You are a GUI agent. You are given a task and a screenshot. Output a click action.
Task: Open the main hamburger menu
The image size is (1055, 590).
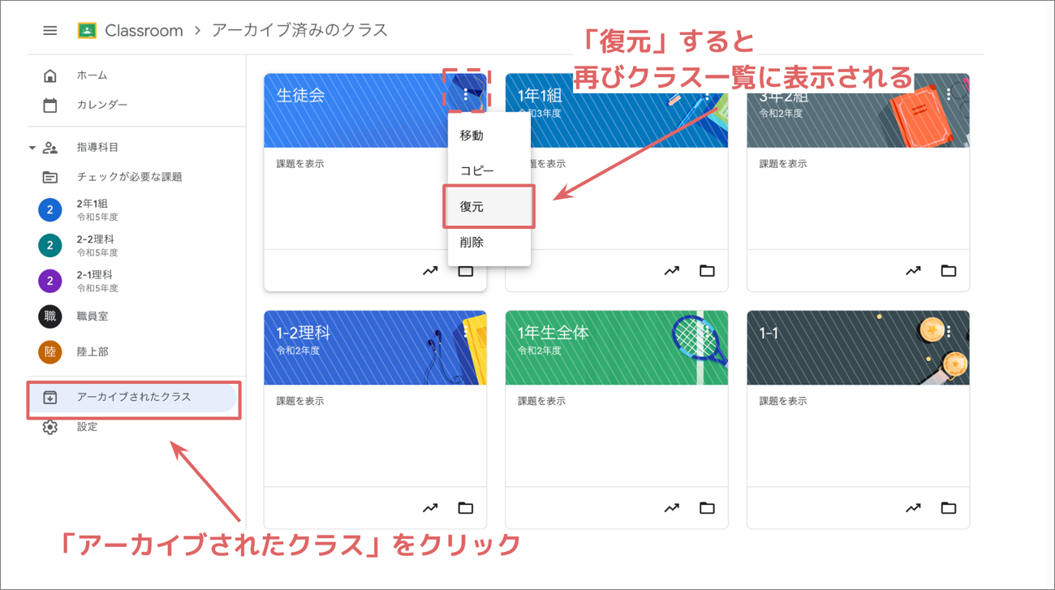(x=50, y=31)
